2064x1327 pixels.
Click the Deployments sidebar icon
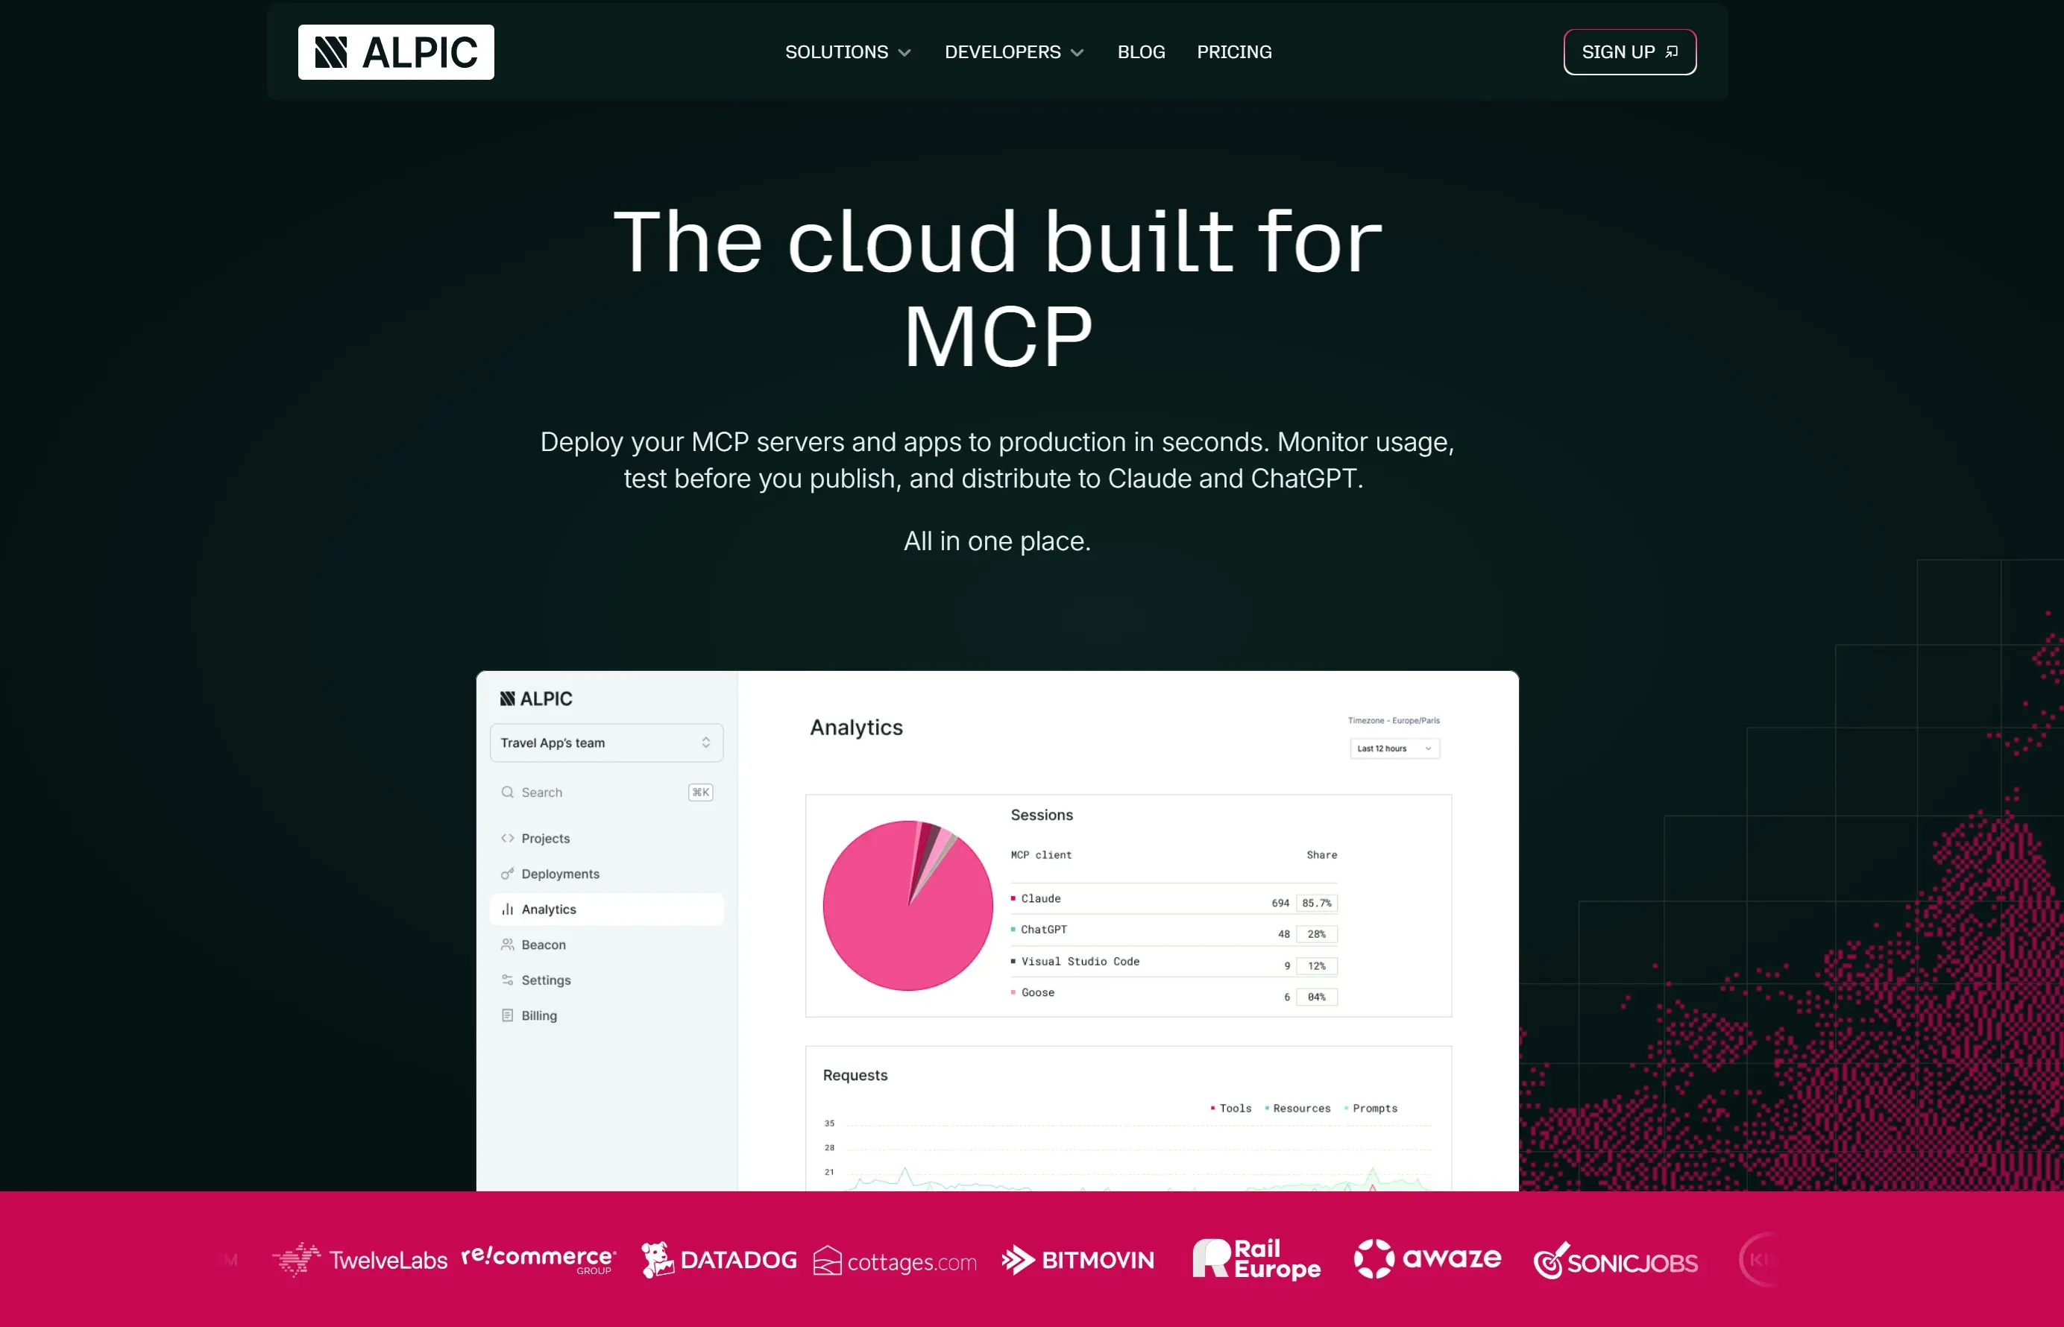coord(508,874)
